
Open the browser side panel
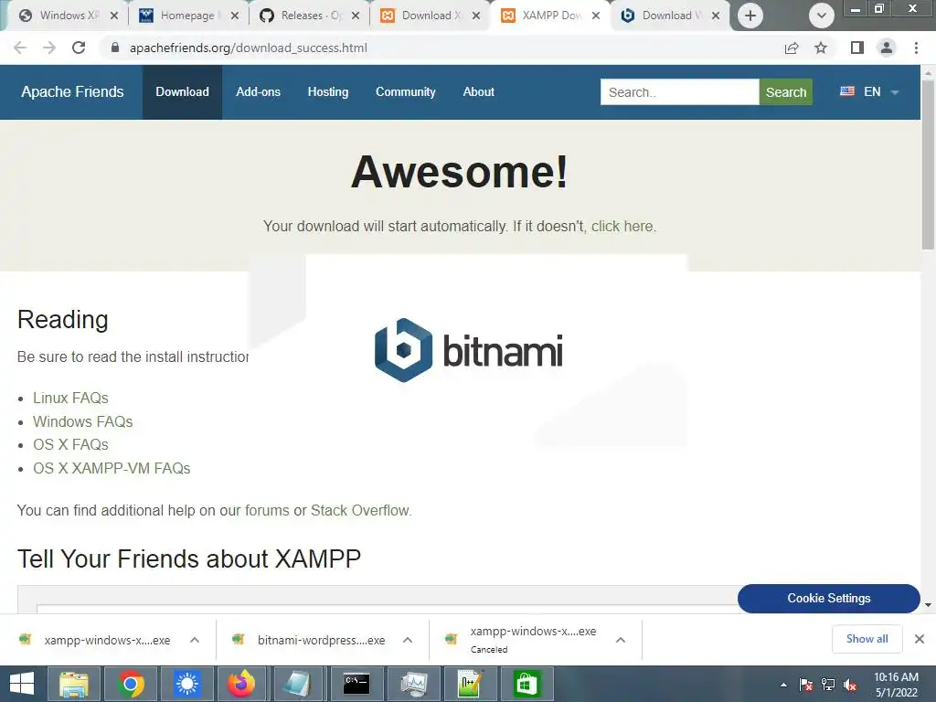pyautogui.click(x=857, y=48)
